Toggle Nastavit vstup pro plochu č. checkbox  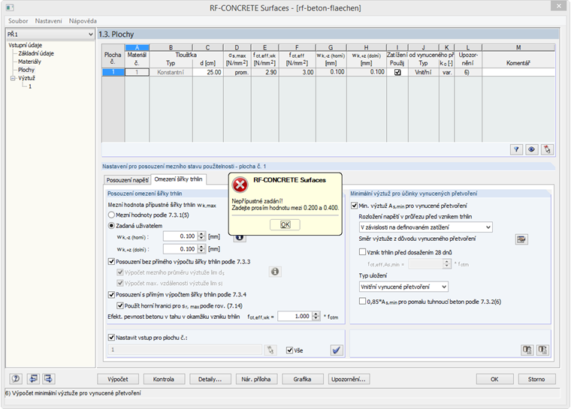point(111,337)
